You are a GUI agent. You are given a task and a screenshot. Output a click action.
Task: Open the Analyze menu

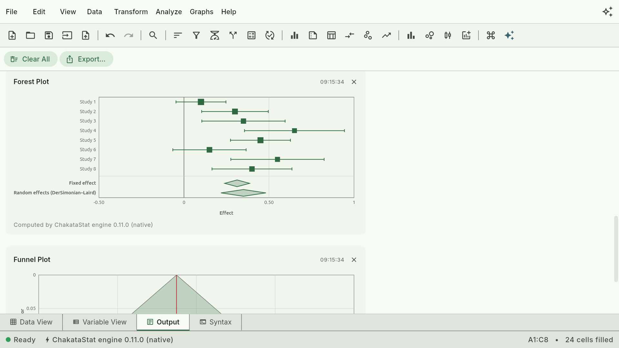coord(169,12)
